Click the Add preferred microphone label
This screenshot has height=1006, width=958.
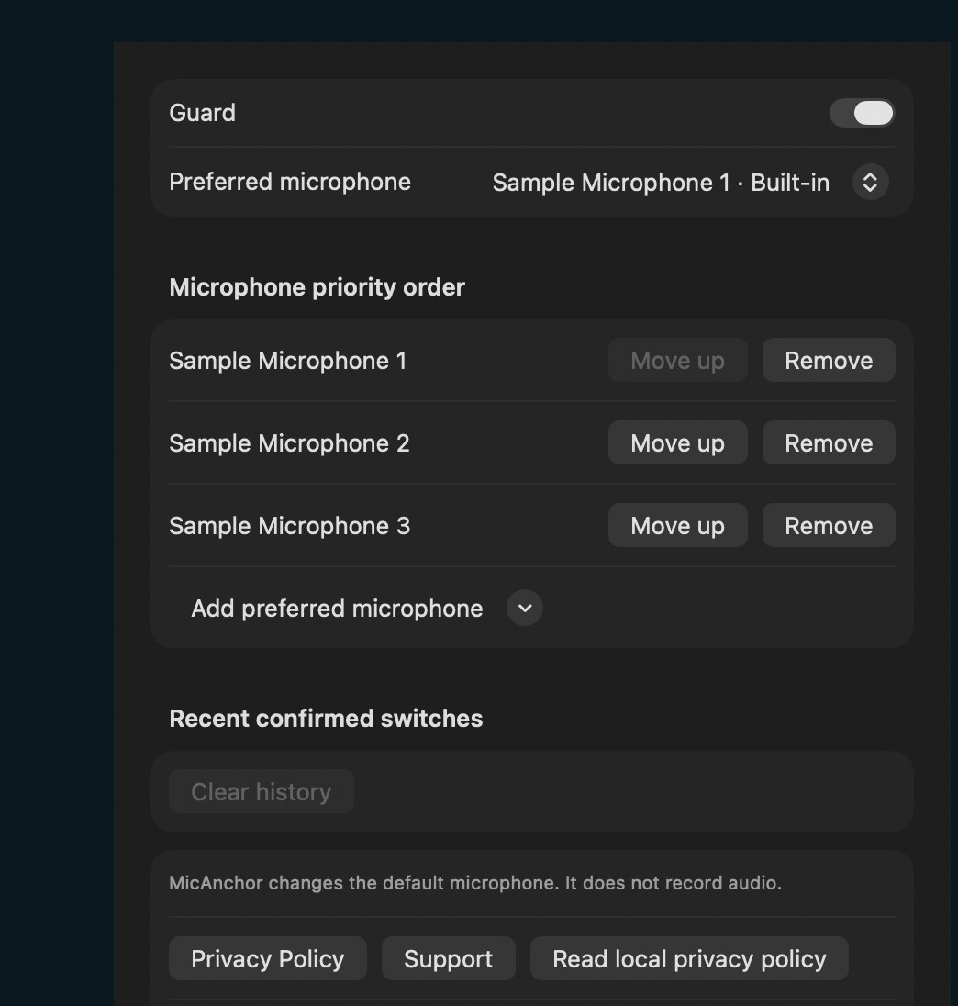click(337, 609)
